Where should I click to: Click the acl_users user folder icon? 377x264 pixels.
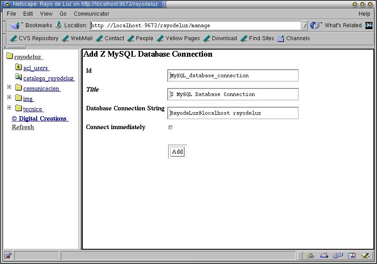tap(18, 67)
